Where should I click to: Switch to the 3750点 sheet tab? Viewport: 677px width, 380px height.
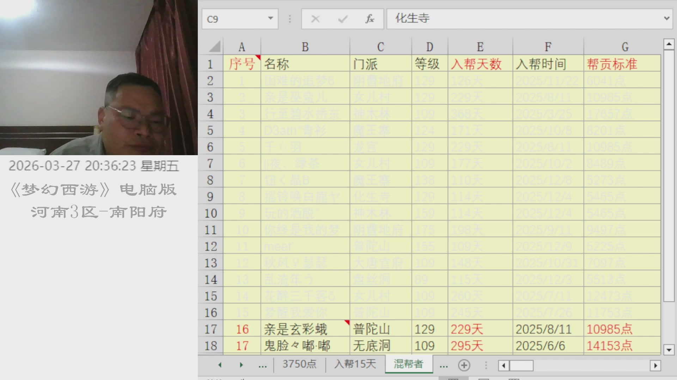click(299, 365)
